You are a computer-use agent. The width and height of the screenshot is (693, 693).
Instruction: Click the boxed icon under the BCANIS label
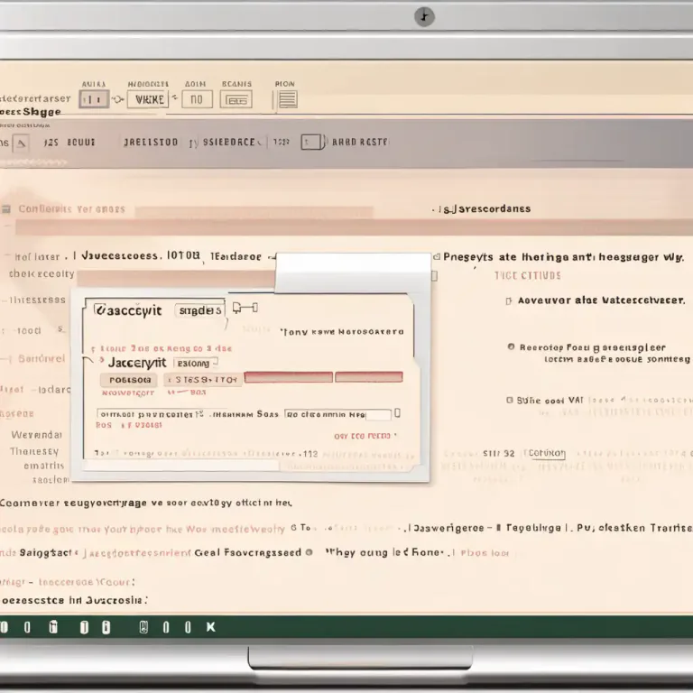point(236,100)
